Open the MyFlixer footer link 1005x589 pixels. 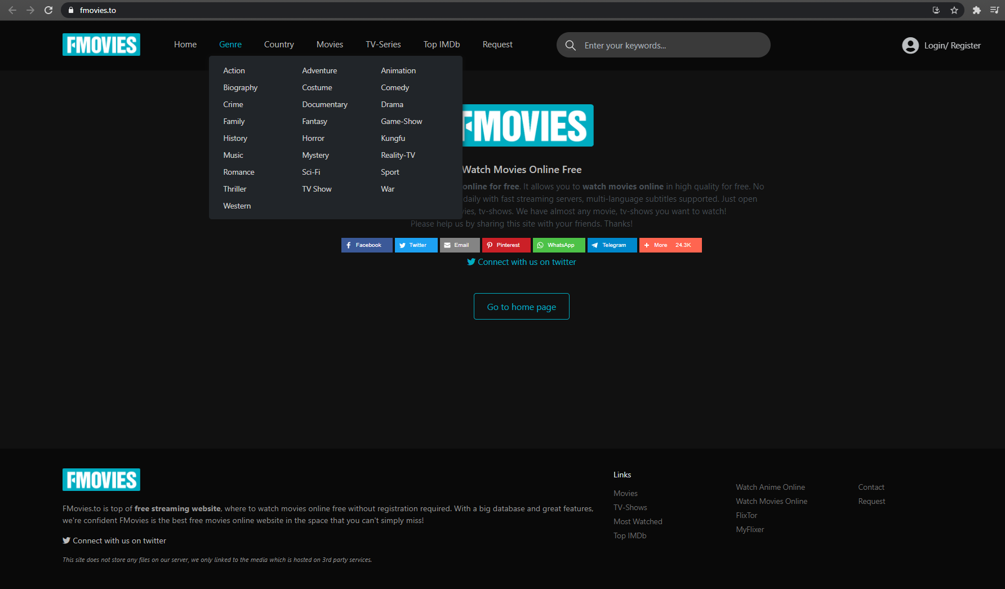coord(750,529)
